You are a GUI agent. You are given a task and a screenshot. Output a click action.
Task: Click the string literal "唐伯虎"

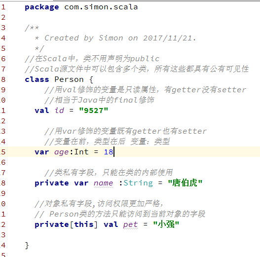[185, 183]
